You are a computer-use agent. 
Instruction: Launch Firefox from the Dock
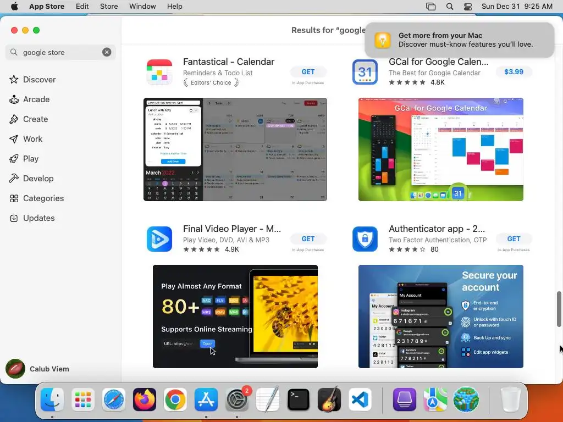tap(145, 399)
